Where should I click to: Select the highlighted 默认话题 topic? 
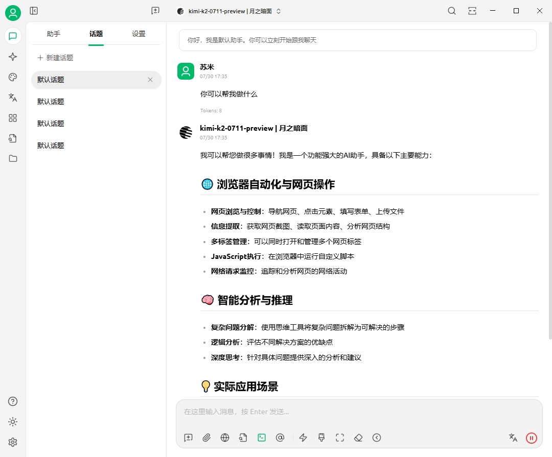(x=96, y=80)
